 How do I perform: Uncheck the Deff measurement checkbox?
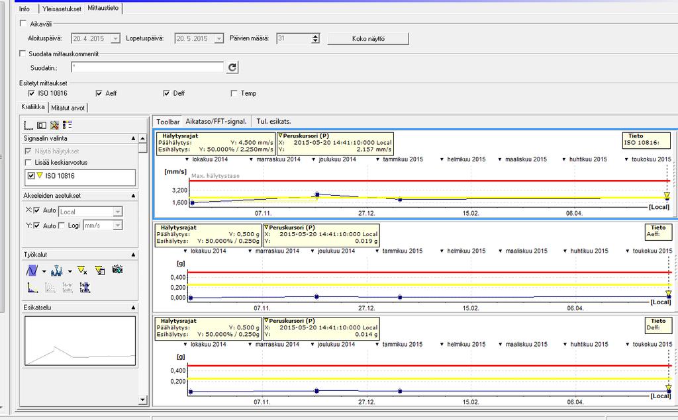coord(166,93)
